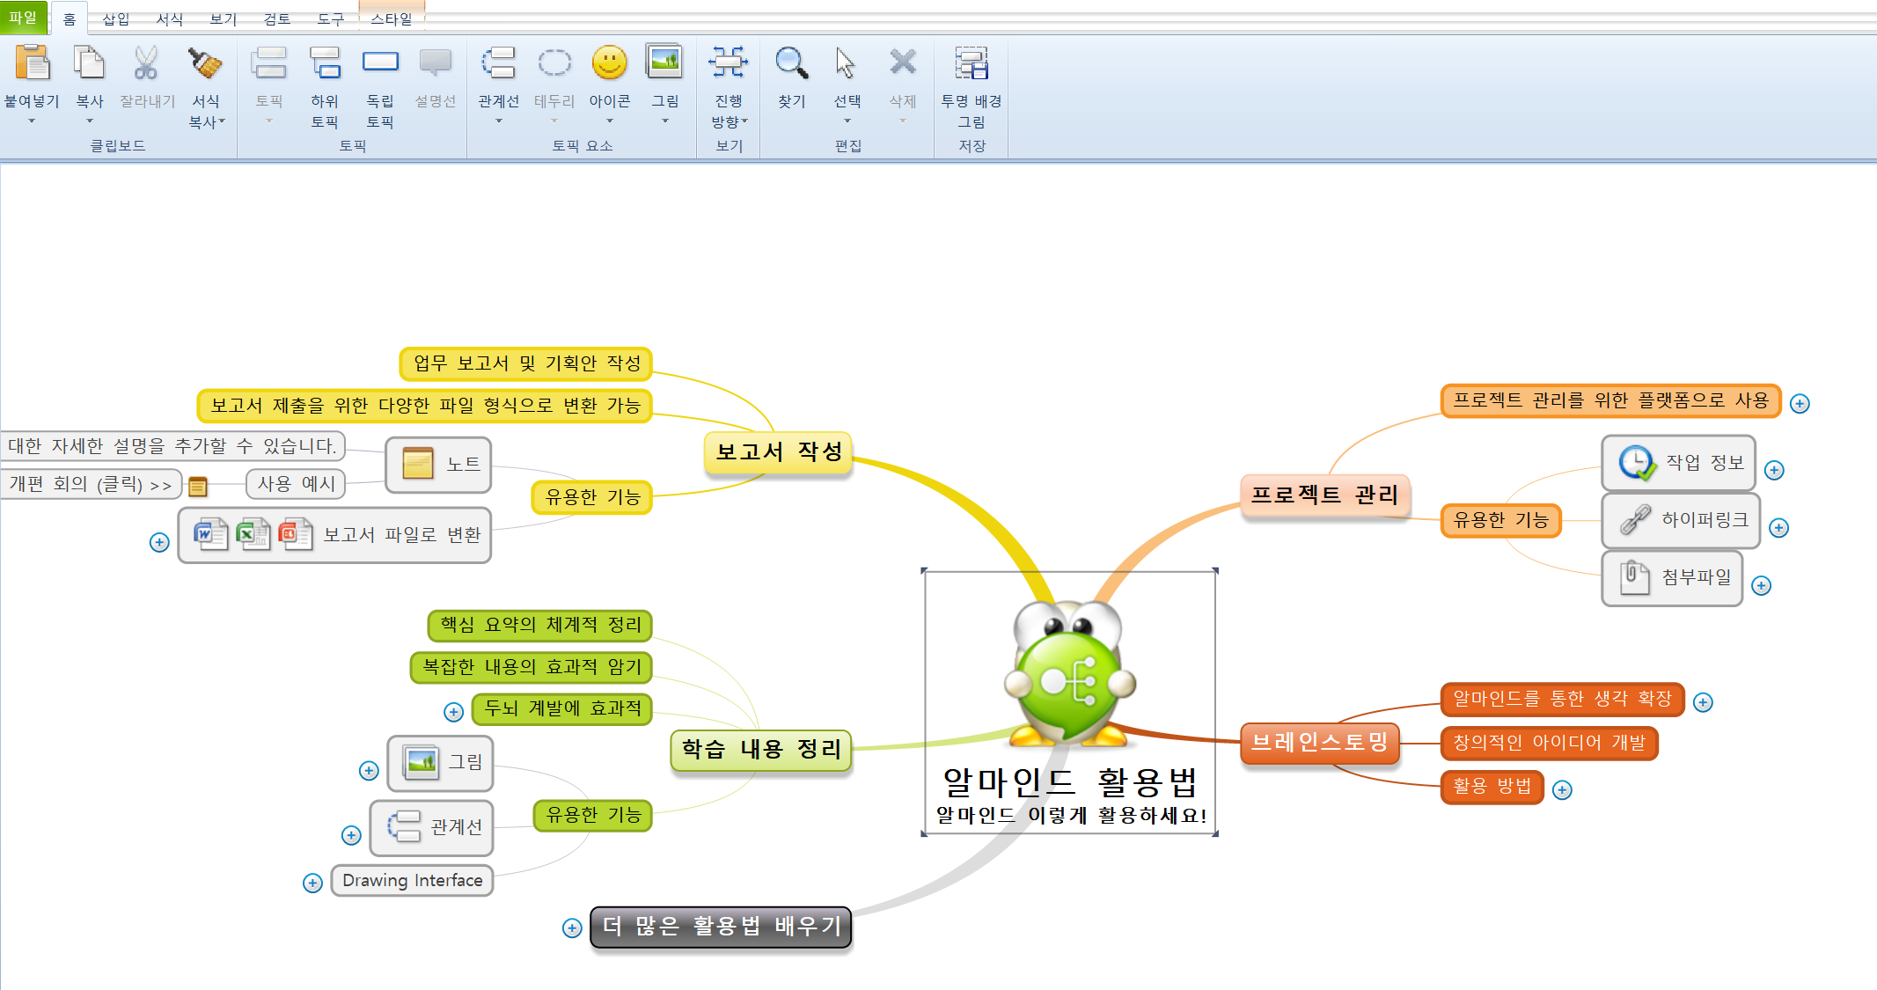Activate the 서식 복사 format painter icon
The image size is (1877, 990).
[x=207, y=63]
